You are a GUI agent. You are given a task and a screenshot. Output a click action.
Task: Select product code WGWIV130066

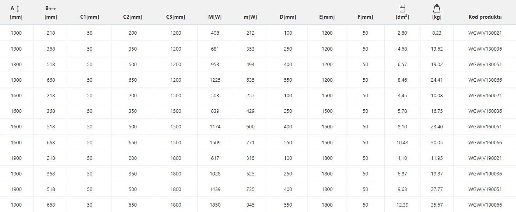(x=485, y=80)
